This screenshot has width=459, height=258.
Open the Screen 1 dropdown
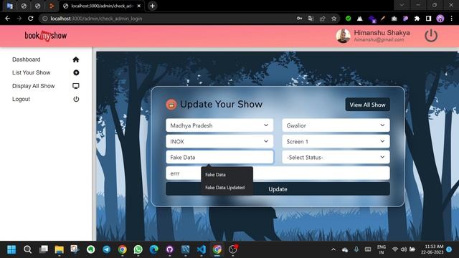coord(336,142)
